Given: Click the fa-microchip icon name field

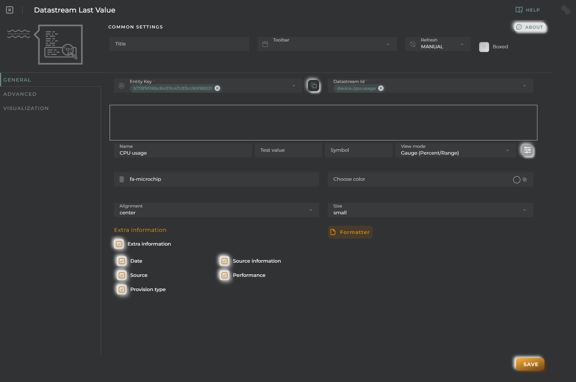Looking at the screenshot, I should click(x=216, y=179).
